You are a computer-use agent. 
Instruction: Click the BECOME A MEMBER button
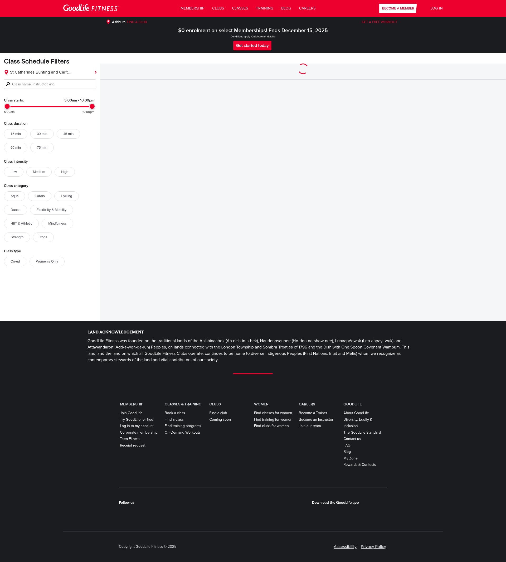[398, 8]
